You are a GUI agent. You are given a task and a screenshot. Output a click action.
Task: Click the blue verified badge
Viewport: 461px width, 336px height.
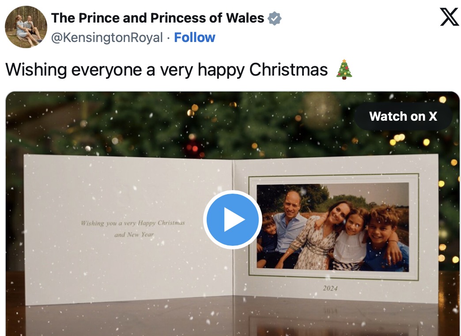coord(275,18)
